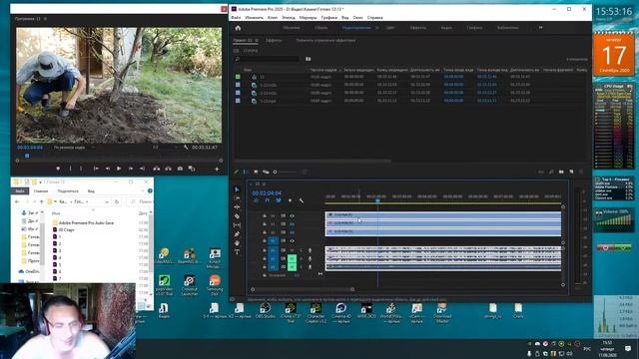Viewport: 639px width, 359px height.
Task: Go to Out point in source monitor
Action: click(x=142, y=169)
